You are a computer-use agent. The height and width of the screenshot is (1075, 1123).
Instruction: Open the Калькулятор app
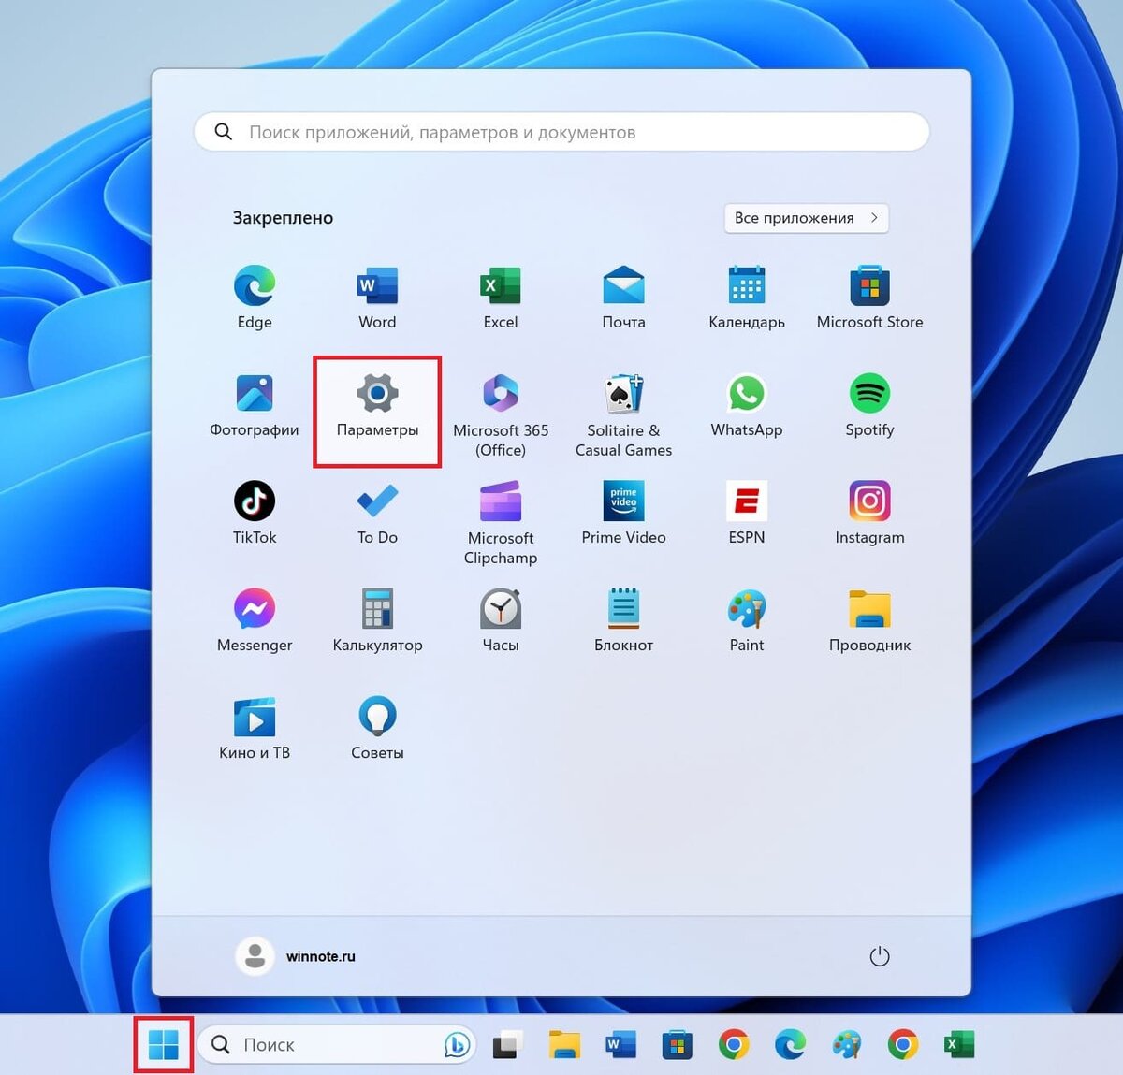[377, 621]
